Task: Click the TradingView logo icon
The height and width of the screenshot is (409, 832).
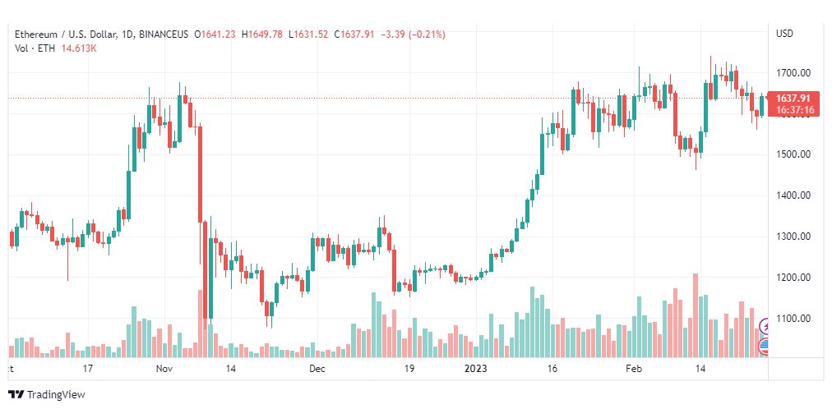Action: 16,395
